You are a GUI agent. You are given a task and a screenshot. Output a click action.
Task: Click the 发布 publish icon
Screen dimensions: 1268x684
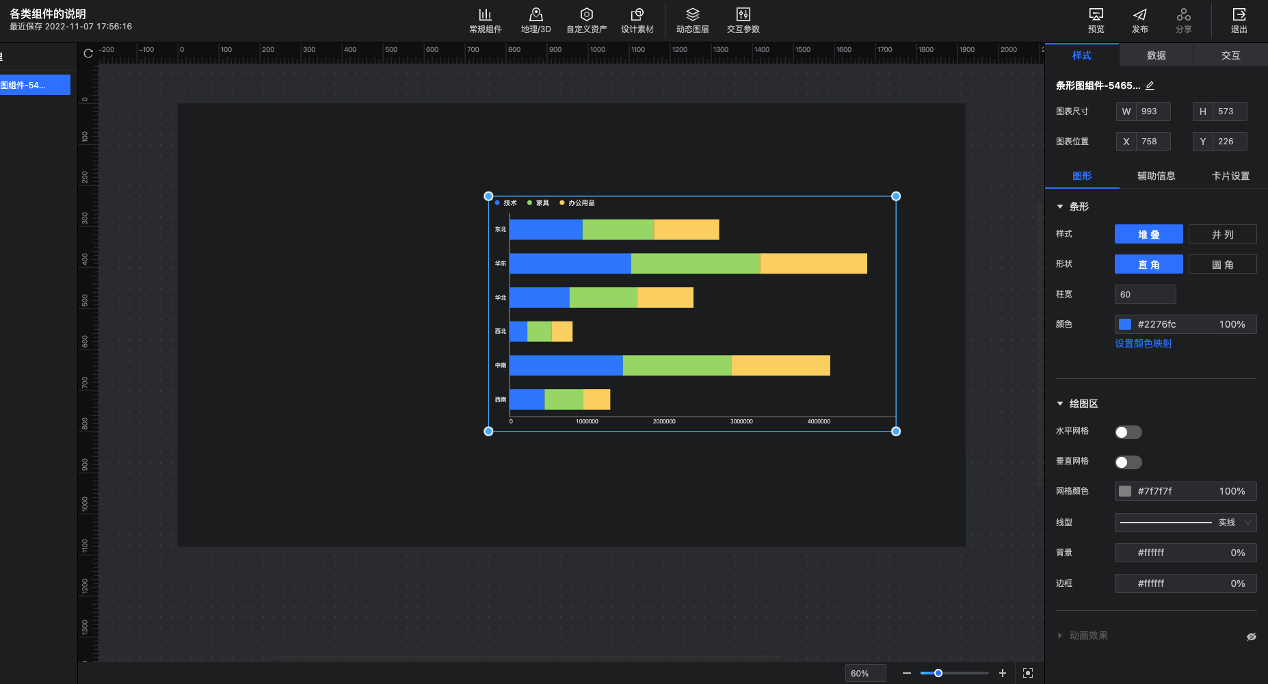click(1140, 14)
